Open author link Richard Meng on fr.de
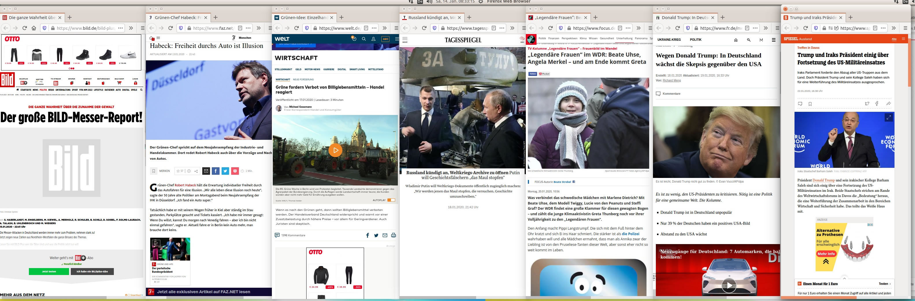 coord(672,81)
